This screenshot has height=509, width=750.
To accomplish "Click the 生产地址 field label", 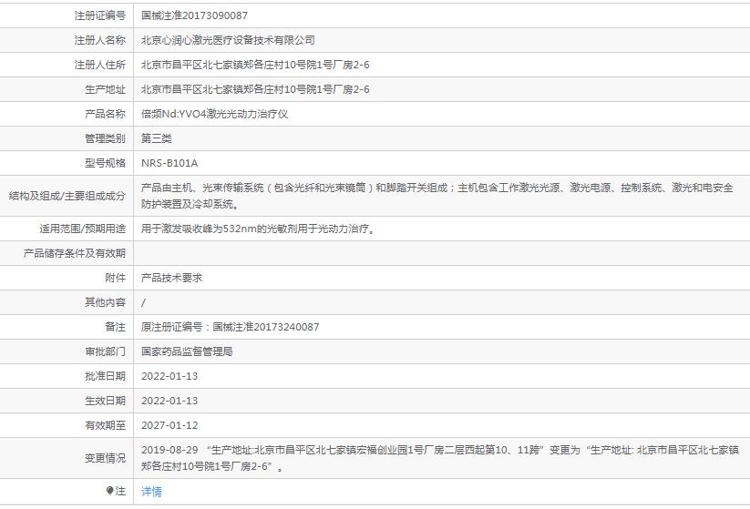I will pyautogui.click(x=105, y=89).
